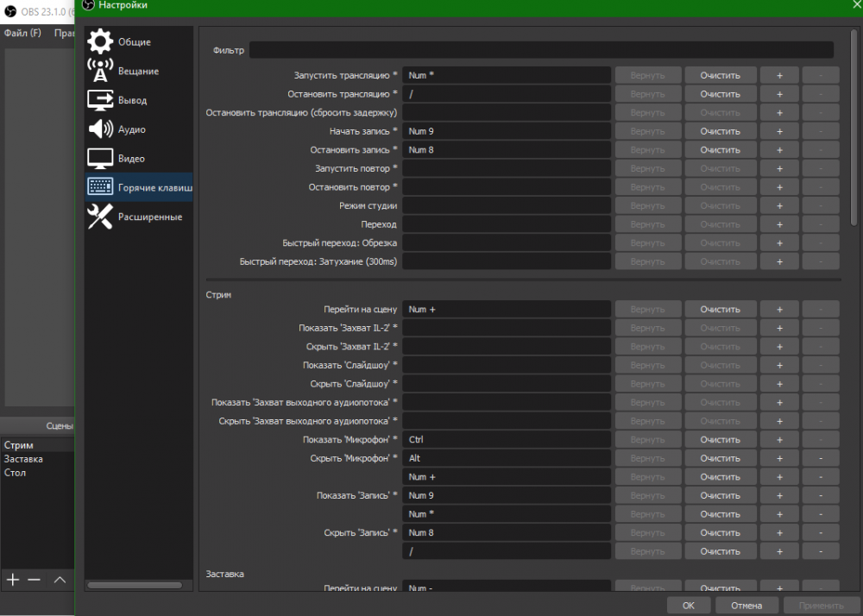Add a scene with the plus icon
Screen dimensions: 863x616
pyautogui.click(x=13, y=580)
